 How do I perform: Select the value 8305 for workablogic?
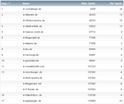[93, 9]
